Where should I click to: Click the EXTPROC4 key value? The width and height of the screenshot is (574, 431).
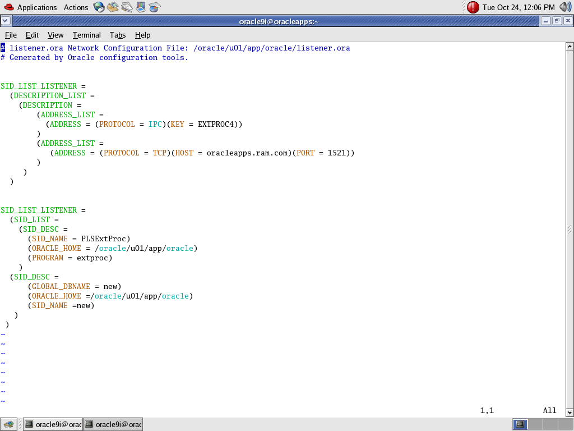[x=216, y=124]
